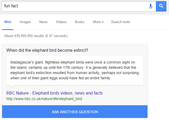Click the Madagascar elephant birds answer paragraph
This screenshot has height=120, width=169.
click(75, 70)
